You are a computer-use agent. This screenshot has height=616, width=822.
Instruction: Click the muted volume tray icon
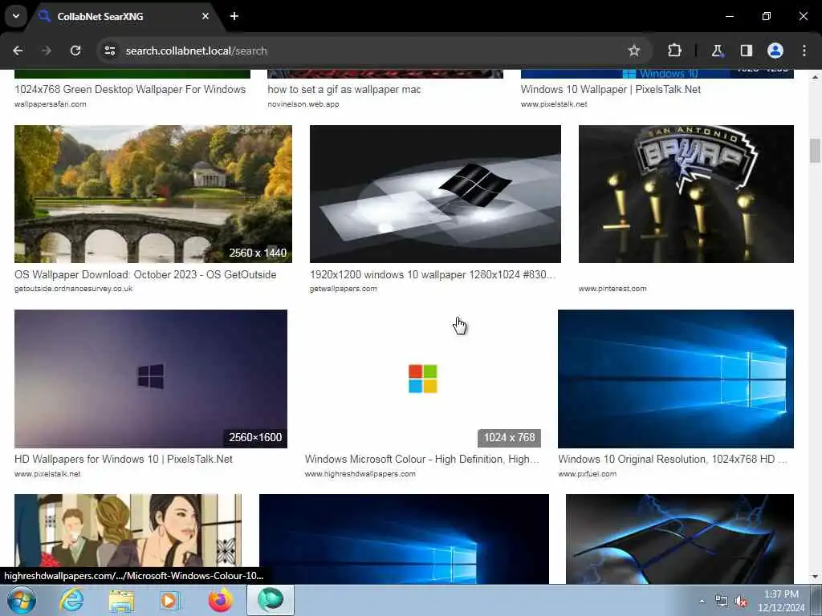coord(741,602)
